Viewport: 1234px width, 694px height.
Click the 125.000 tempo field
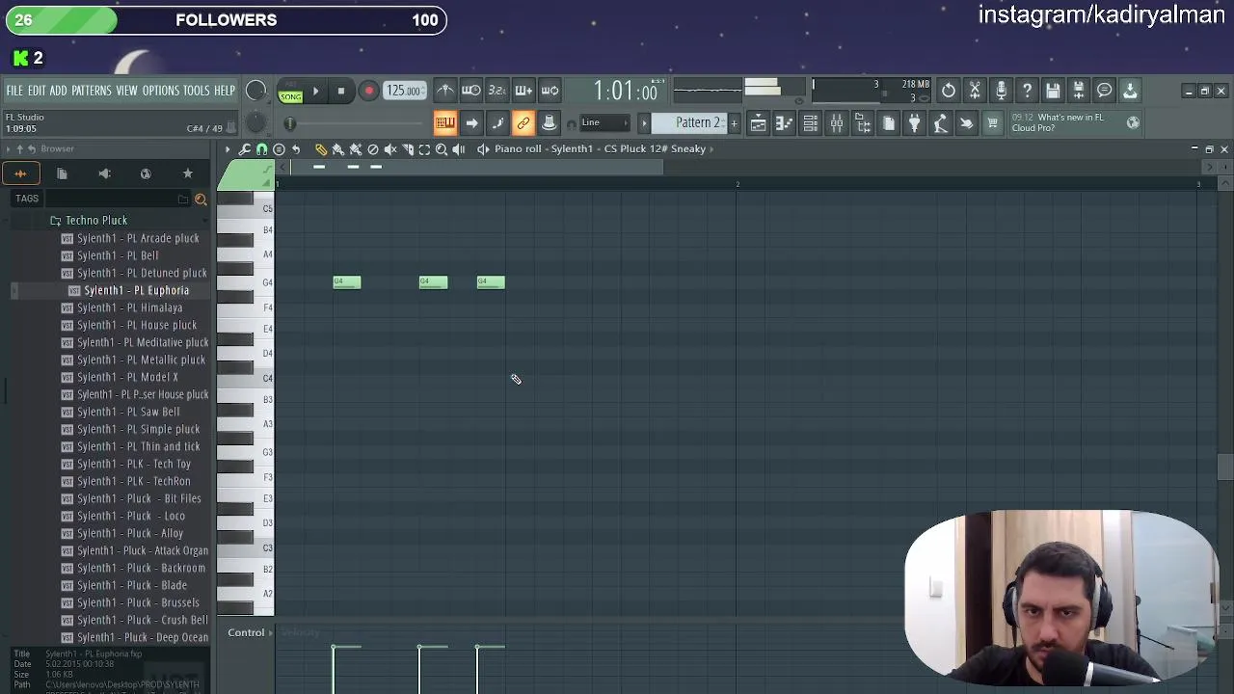pos(404,91)
